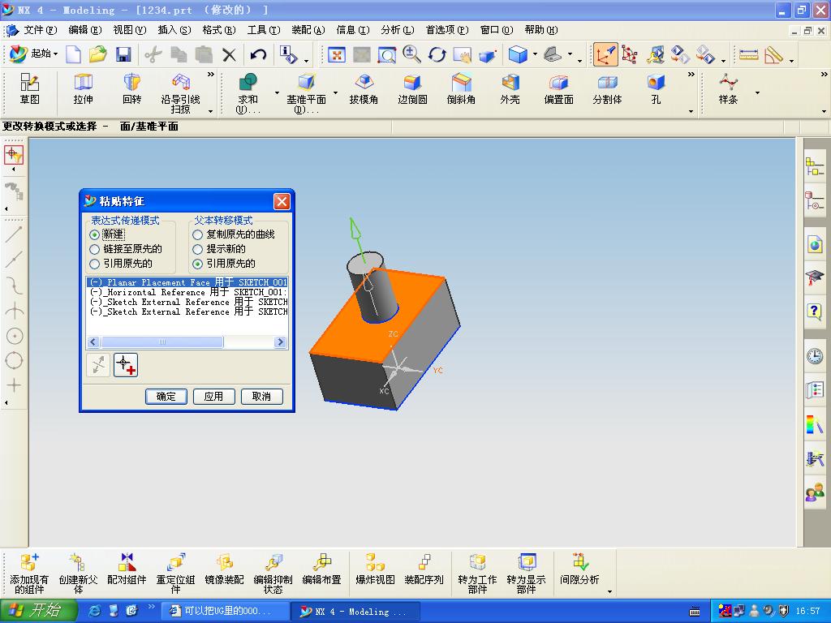Click the Undo arrow icon
This screenshot has width=831, height=623.
coord(258,54)
